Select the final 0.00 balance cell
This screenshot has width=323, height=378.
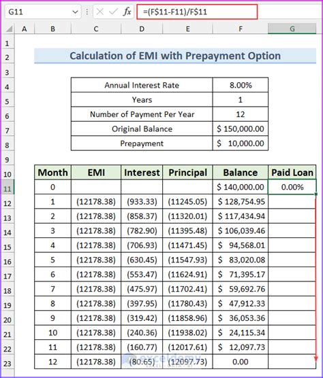pos(241,362)
